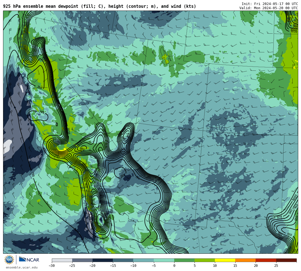Click the -25 colorbar label

pyautogui.click(x=72, y=266)
